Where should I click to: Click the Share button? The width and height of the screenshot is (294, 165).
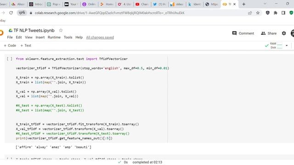click(269, 33)
